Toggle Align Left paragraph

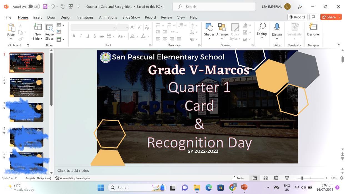click(x=158, y=39)
